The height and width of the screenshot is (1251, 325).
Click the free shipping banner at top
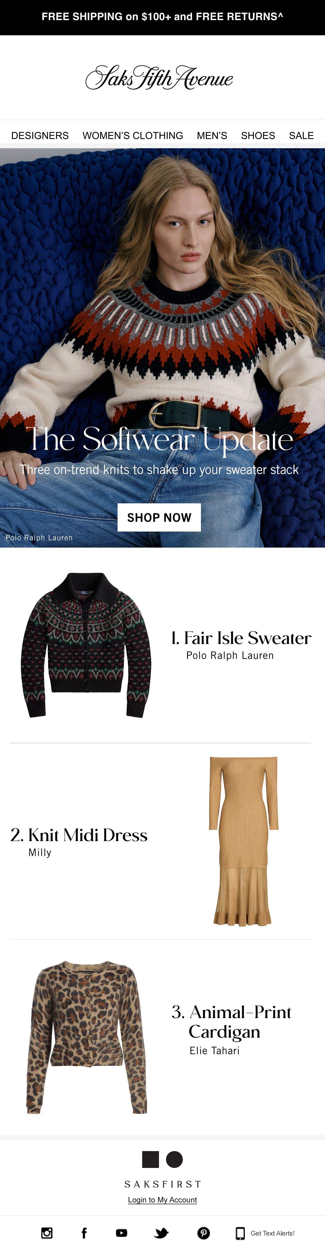[162, 17]
